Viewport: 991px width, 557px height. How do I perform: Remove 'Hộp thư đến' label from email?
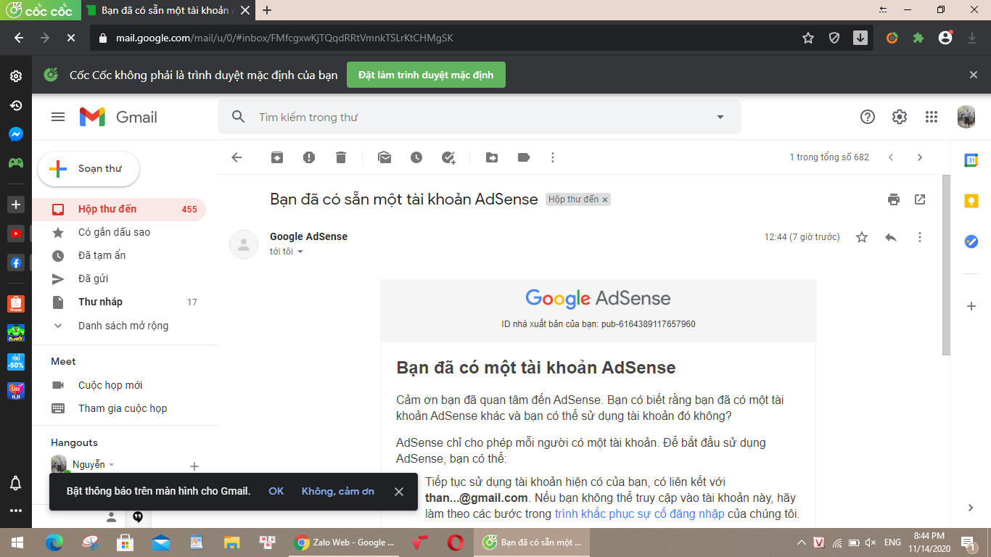point(605,199)
